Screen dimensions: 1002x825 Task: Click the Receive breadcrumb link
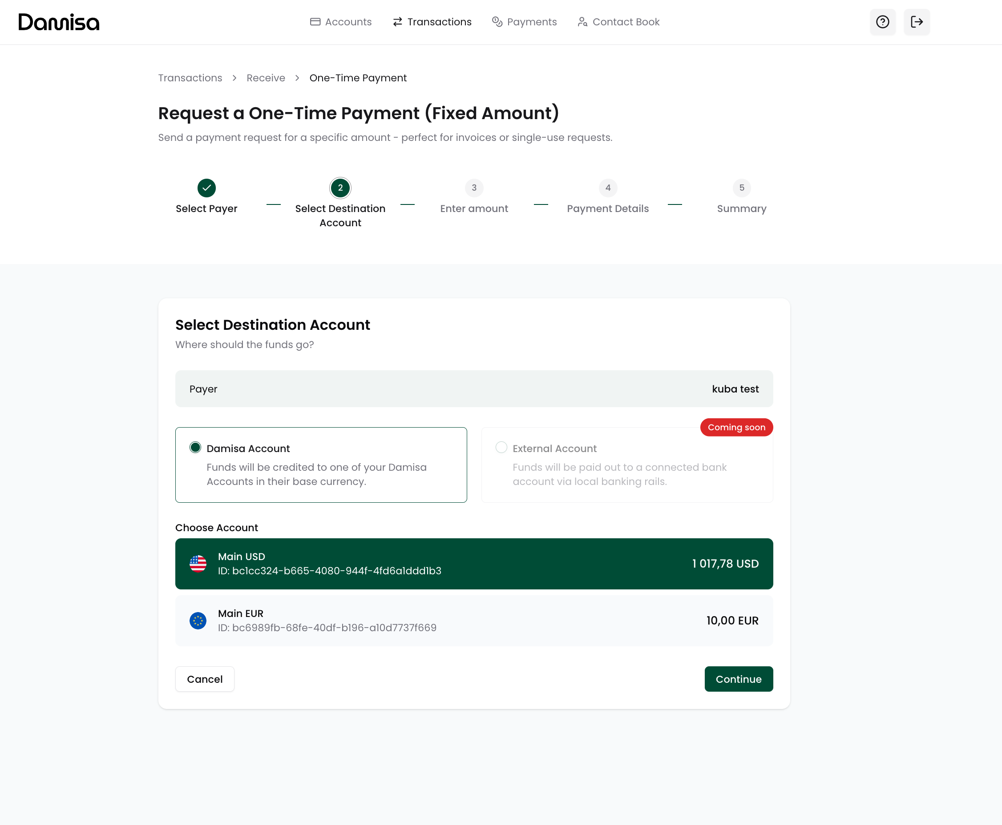[265, 78]
